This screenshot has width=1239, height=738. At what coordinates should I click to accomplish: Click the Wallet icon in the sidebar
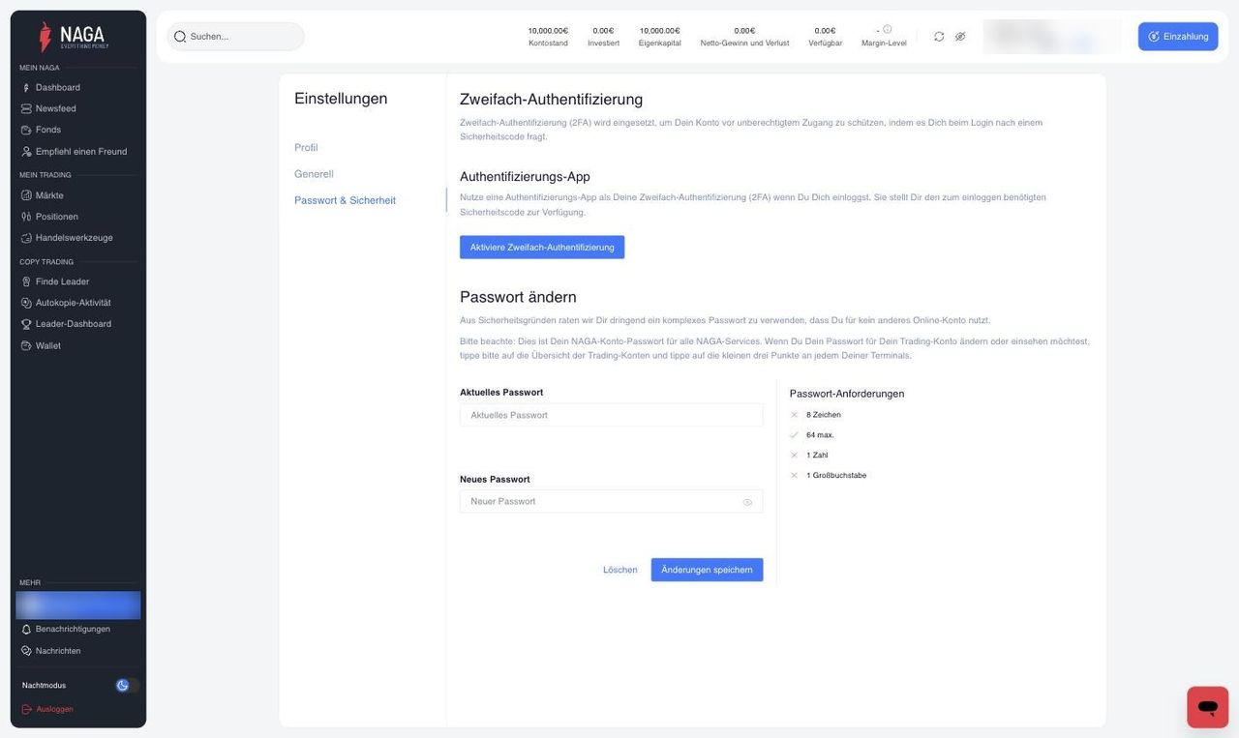coord(26,345)
